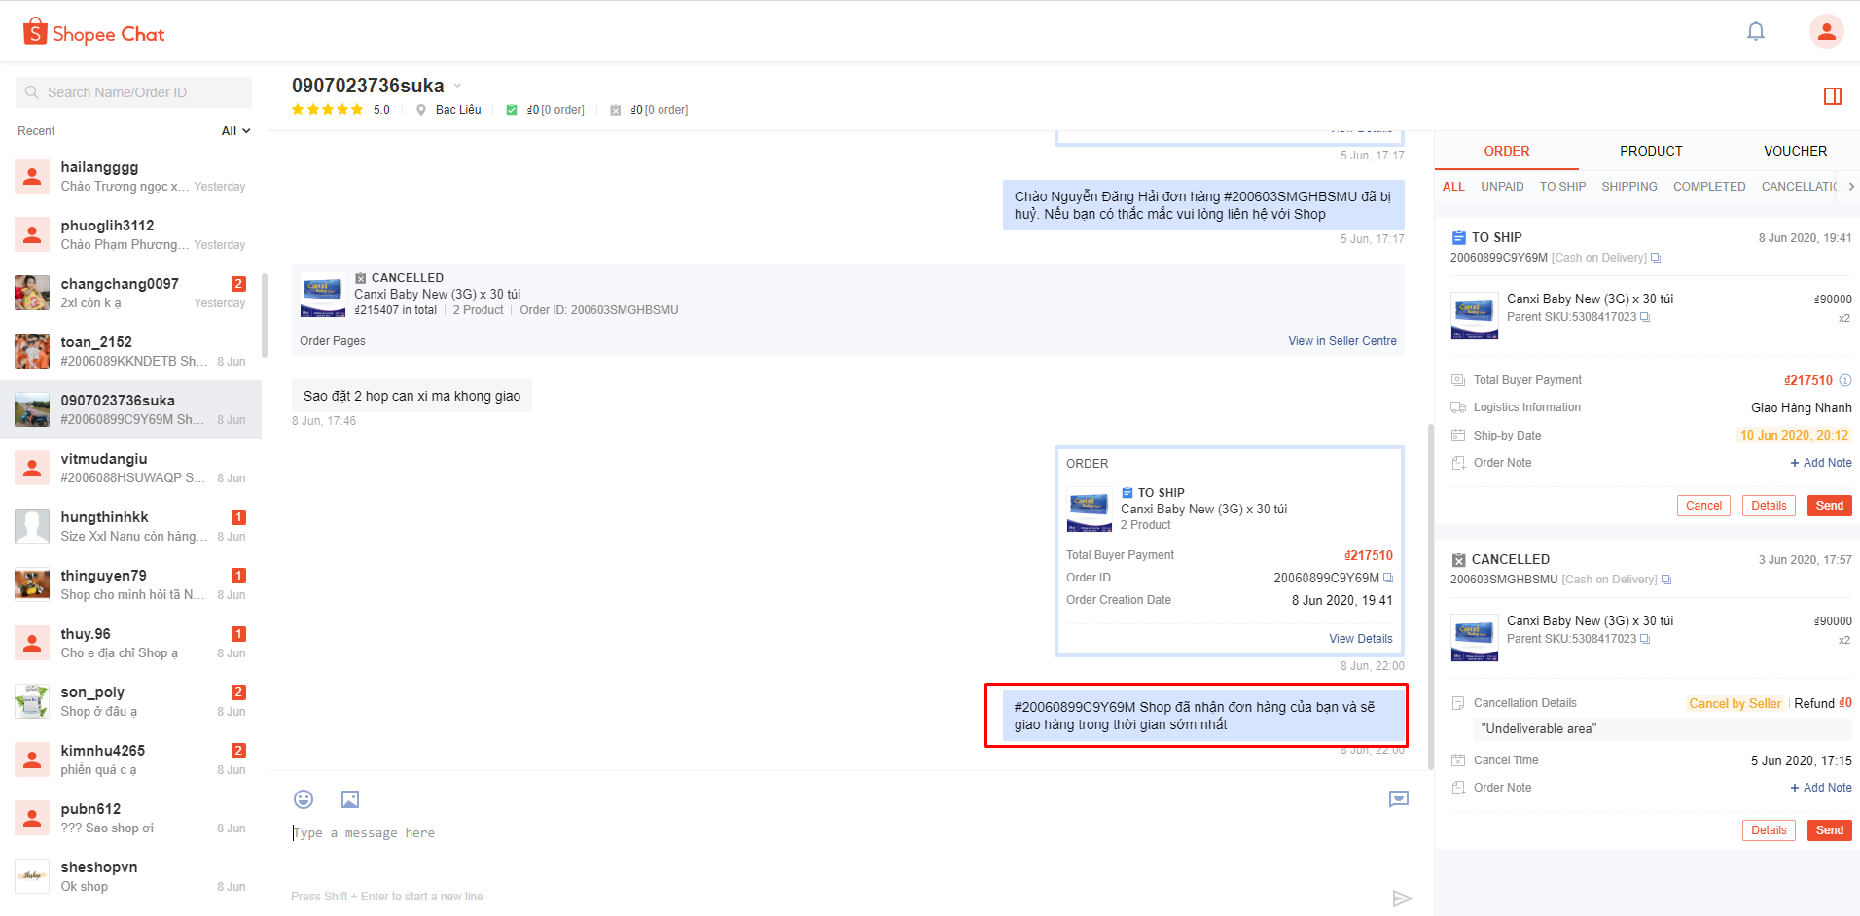Click the Shopee Chat logo

click(93, 33)
